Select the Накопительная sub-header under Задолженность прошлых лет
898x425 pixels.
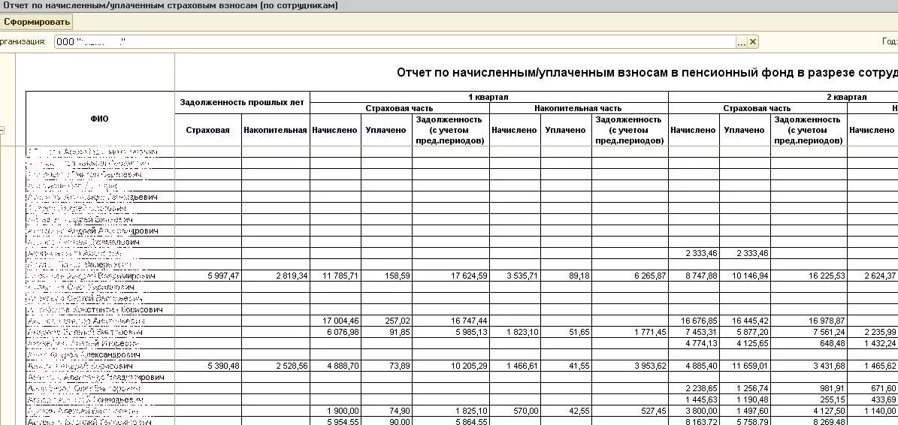276,130
